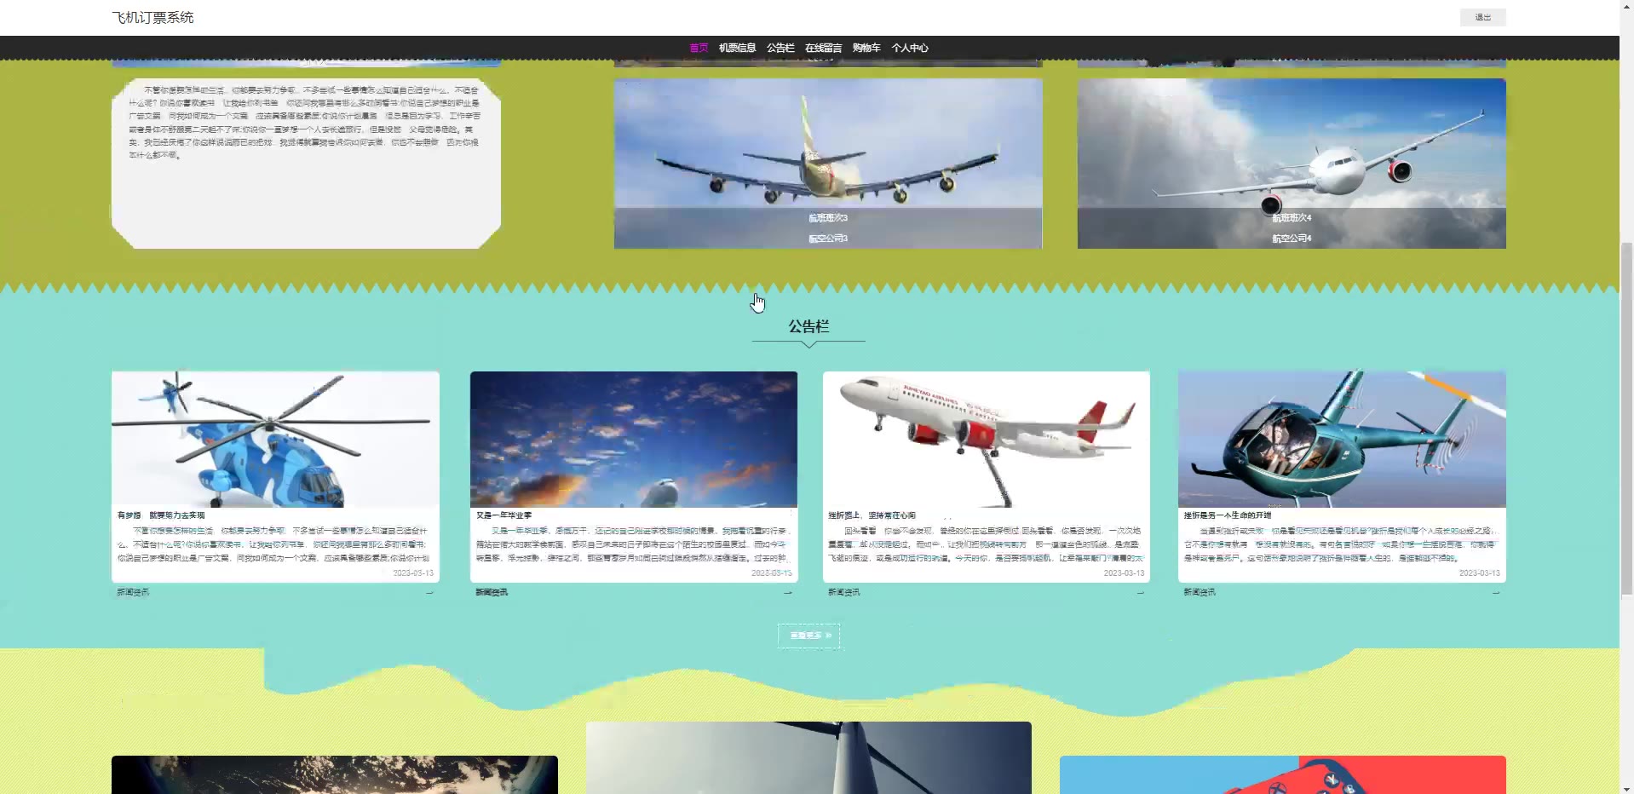Open the 航班班次4 flight image card
The image size is (1634, 794).
1292,164
